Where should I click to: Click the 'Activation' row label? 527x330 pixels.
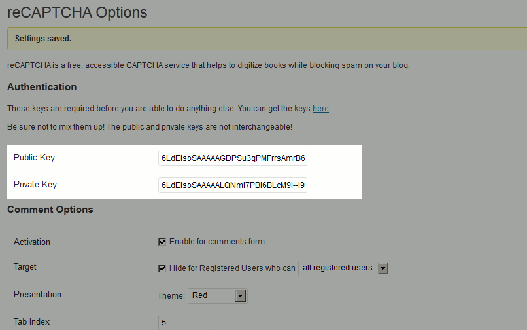coord(32,242)
